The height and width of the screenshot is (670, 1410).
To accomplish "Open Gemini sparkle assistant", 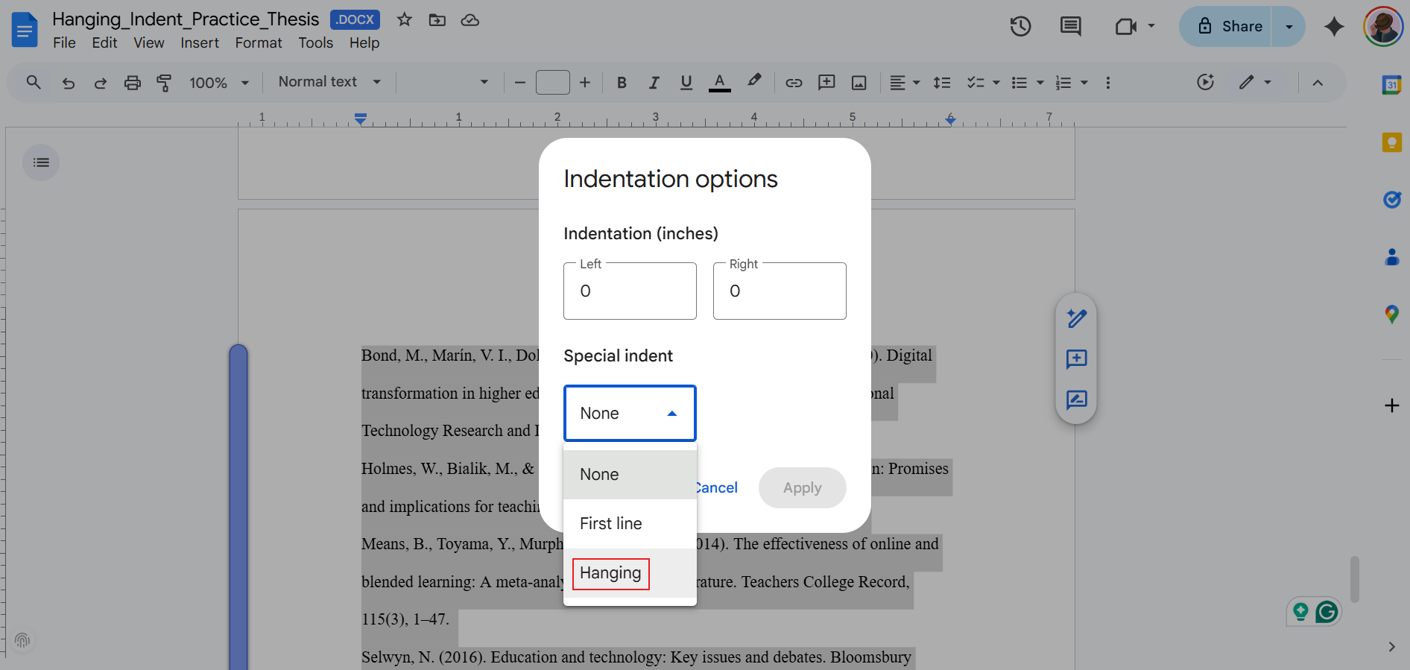I will coord(1334,27).
